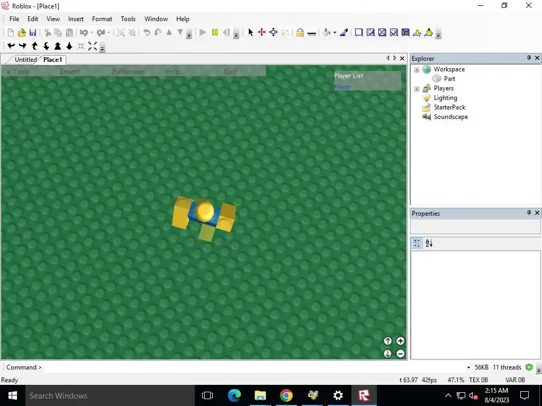Save the place with the floppy icon

(x=33, y=32)
